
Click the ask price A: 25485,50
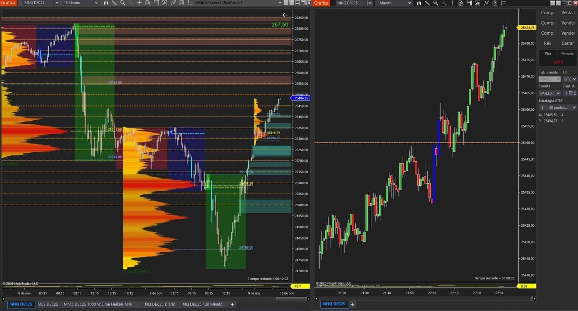548,115
